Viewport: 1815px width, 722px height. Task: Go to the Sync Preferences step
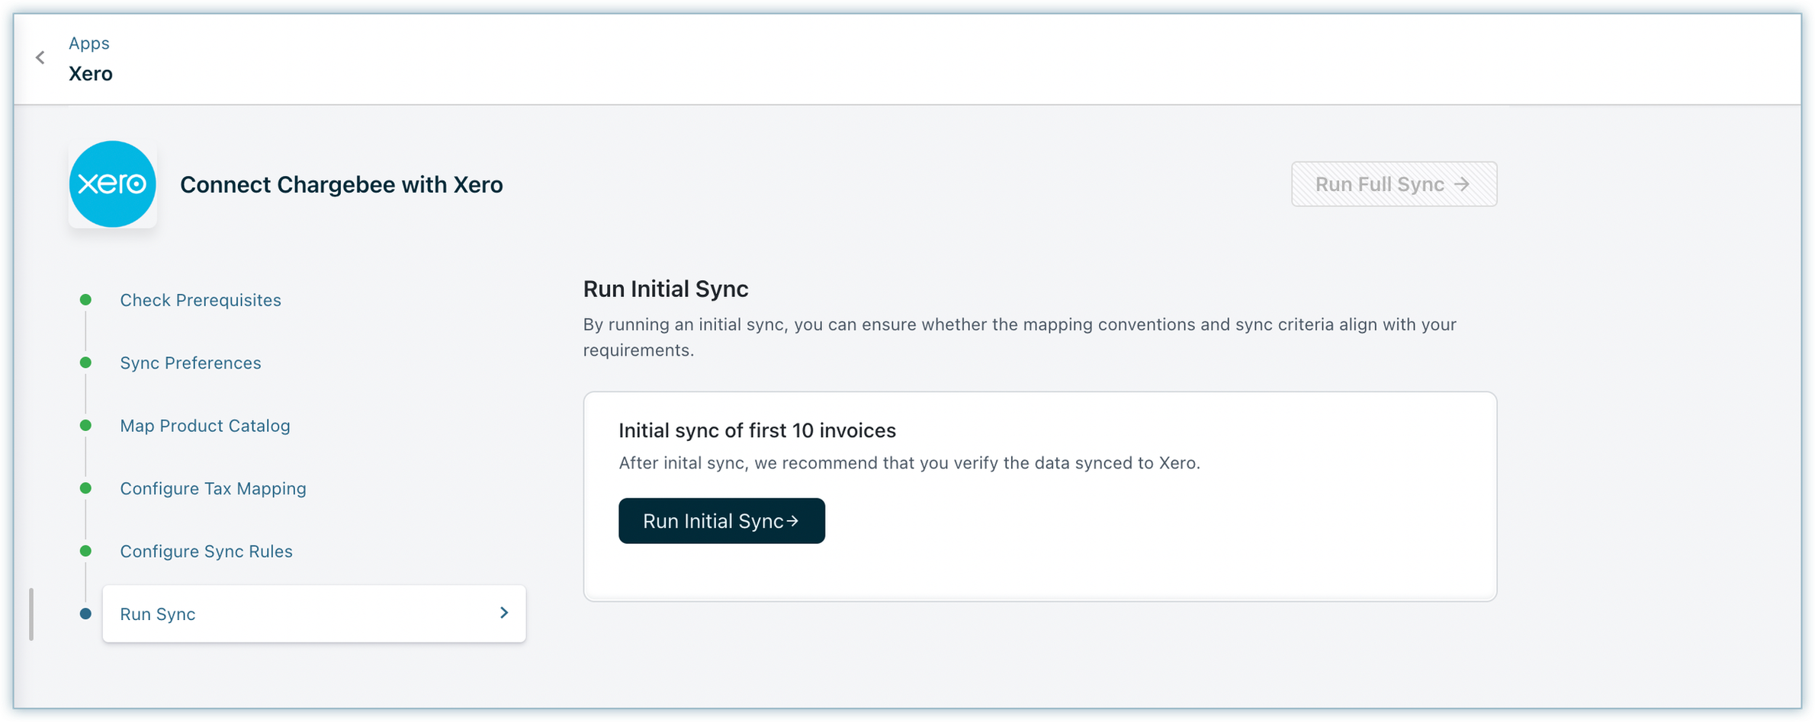(190, 363)
